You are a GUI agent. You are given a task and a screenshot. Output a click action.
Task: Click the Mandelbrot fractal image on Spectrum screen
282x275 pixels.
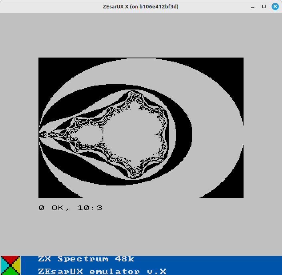(x=141, y=128)
